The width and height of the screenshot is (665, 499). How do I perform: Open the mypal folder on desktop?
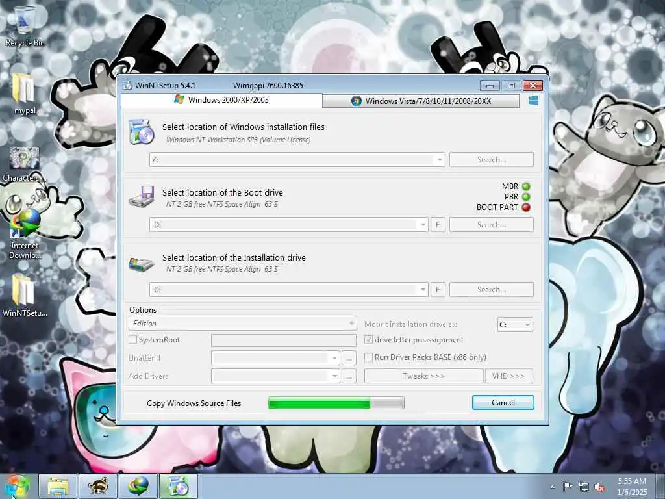[24, 94]
